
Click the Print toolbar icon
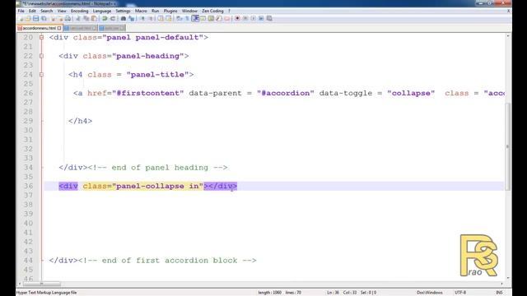(x=68, y=18)
